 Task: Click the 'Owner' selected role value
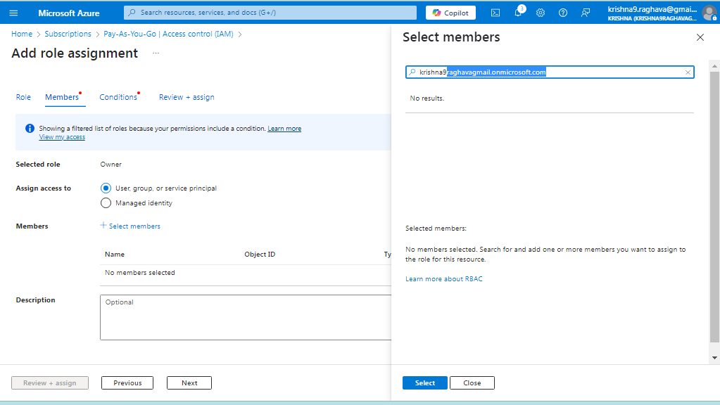click(x=111, y=165)
